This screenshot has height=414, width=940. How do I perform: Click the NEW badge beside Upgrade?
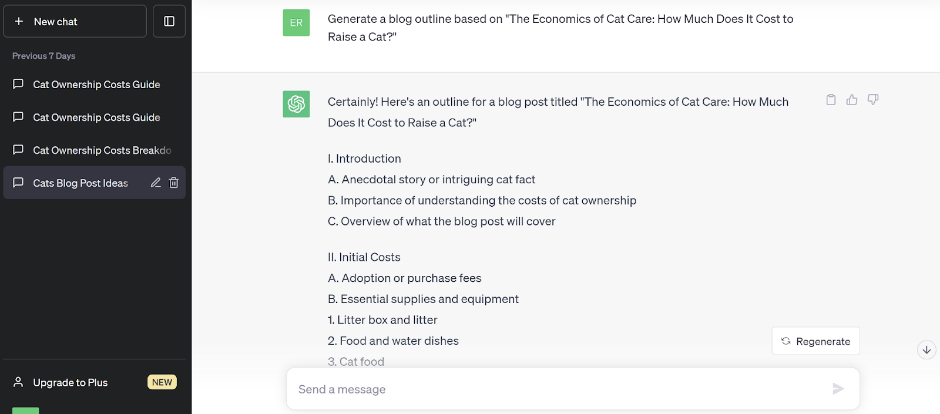162,382
